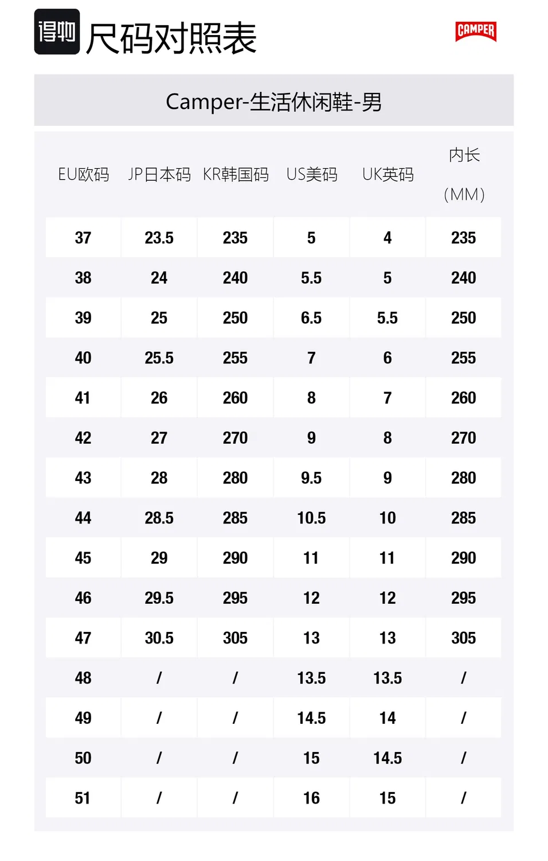The image size is (548, 861).
Task: Click the US size 10.5 cell
Action: tap(311, 518)
